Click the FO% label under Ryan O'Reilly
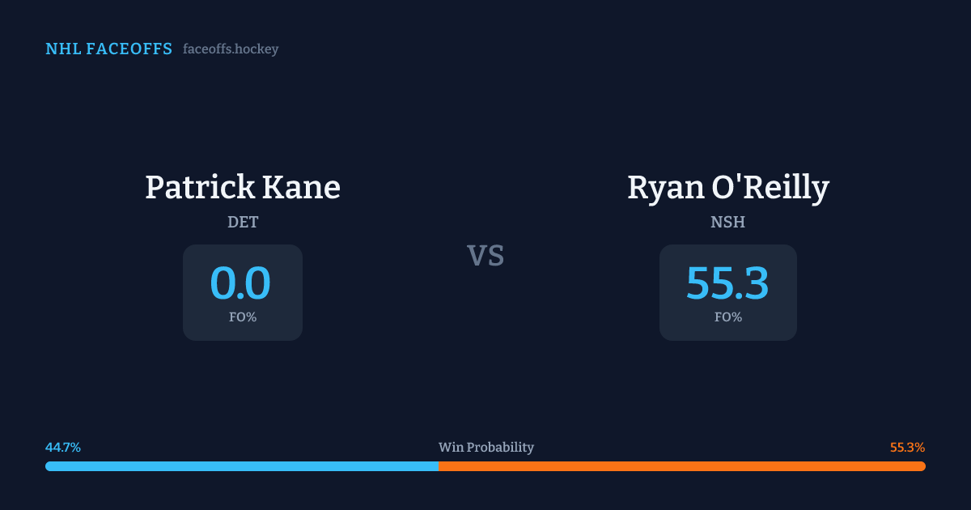The width and height of the screenshot is (971, 510). click(x=728, y=317)
